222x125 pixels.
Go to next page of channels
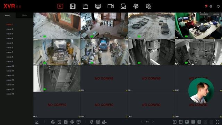click(153, 122)
